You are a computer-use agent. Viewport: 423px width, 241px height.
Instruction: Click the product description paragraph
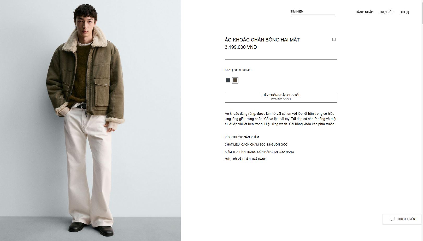tap(281, 119)
